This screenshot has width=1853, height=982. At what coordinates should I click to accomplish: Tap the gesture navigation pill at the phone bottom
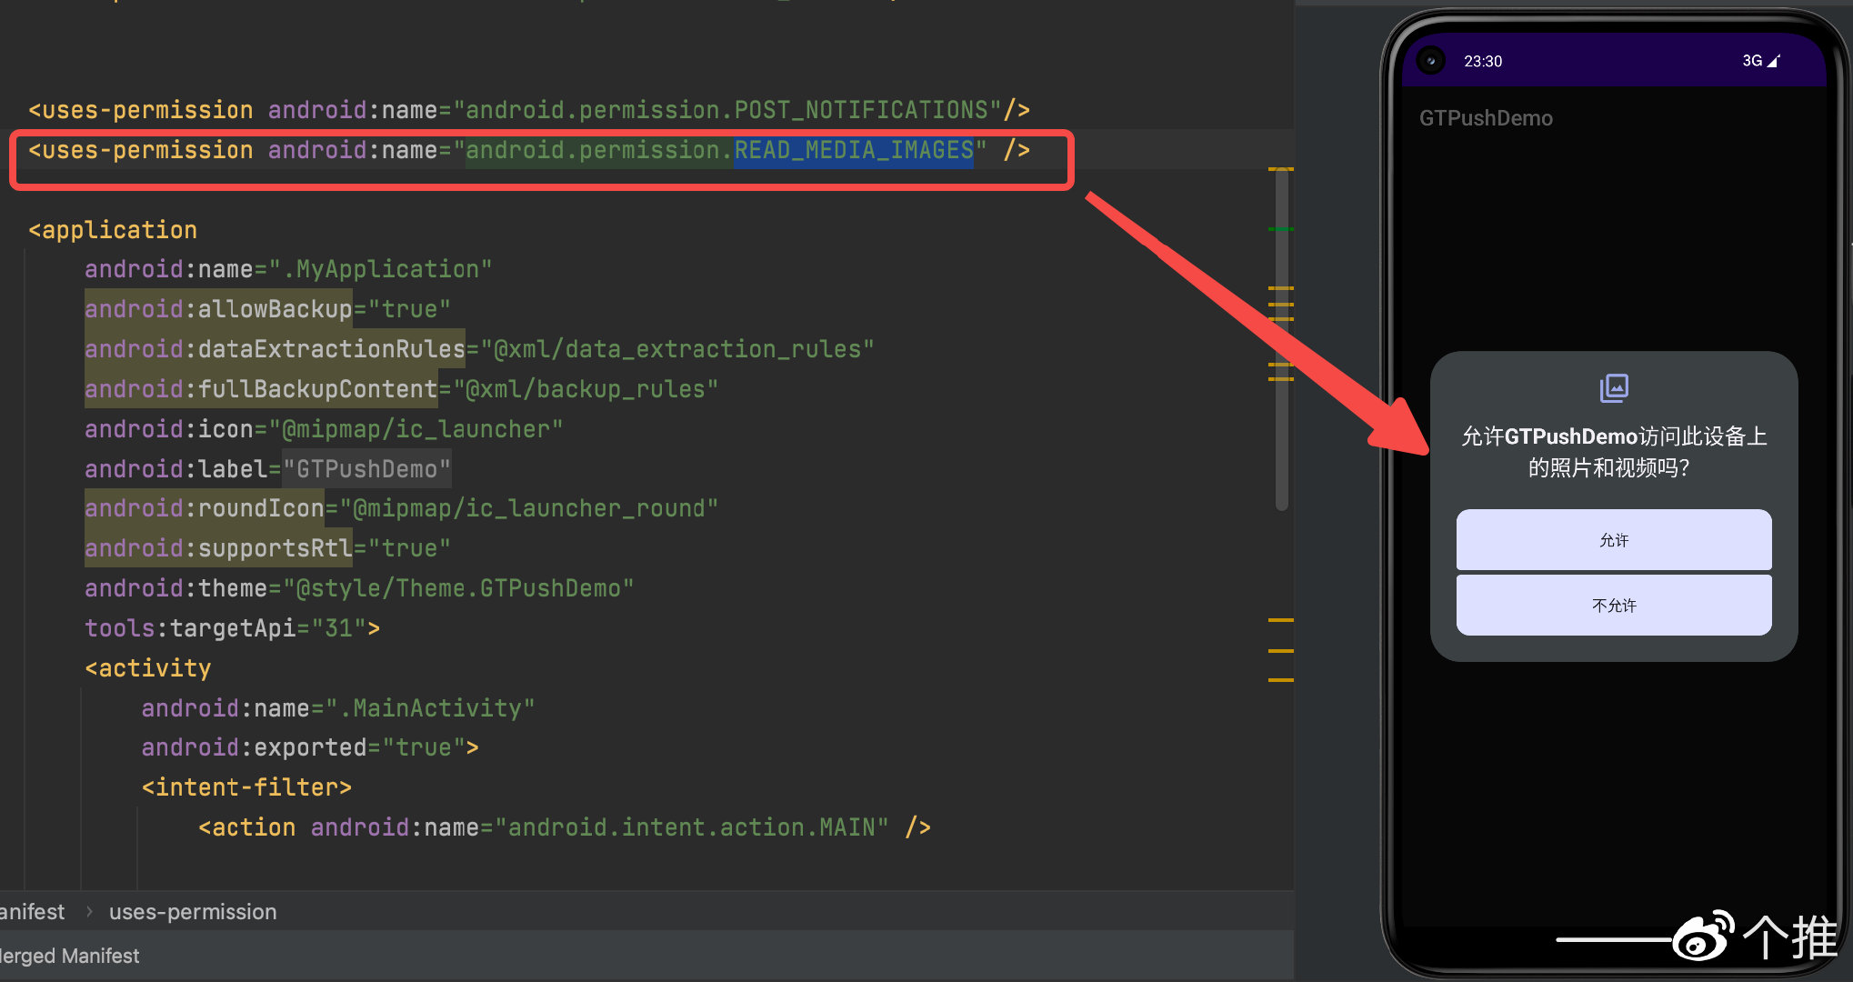1614,939
